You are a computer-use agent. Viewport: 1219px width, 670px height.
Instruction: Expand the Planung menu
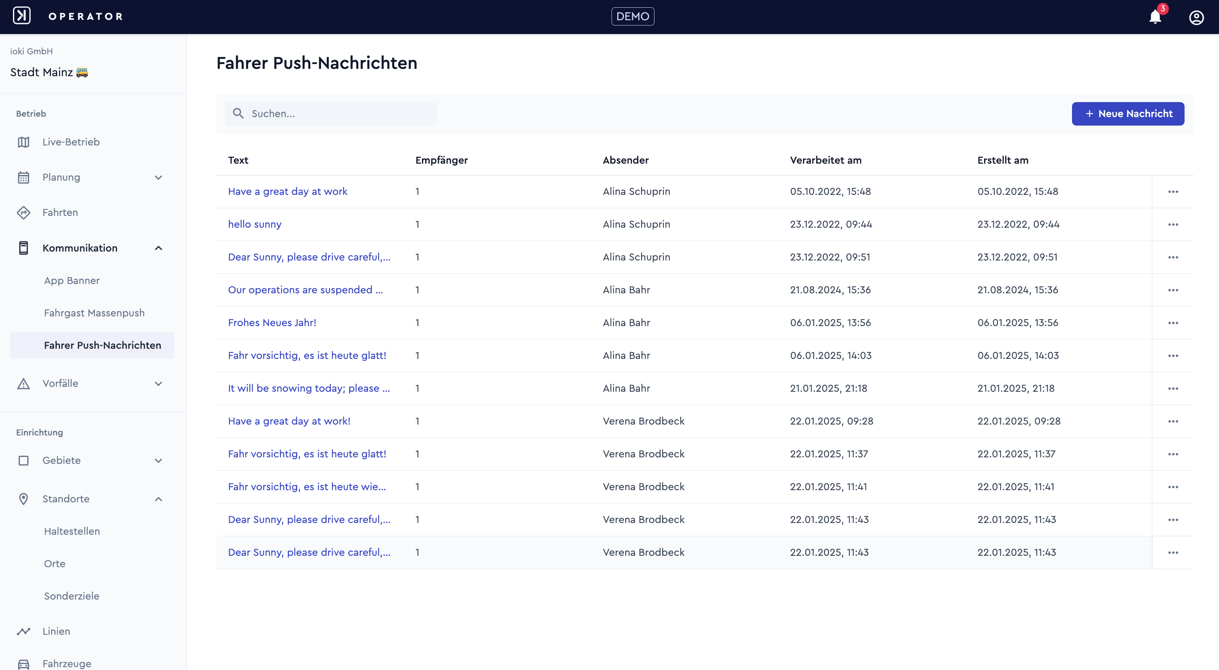point(158,177)
